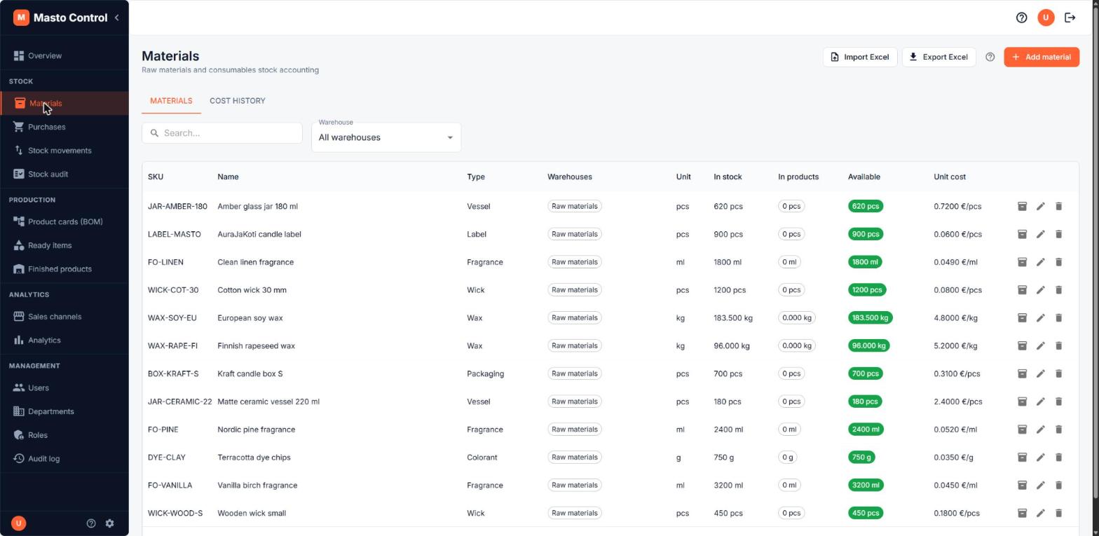Delete the Clean linen fragrance row
Image resolution: width=1099 pixels, height=536 pixels.
(x=1058, y=262)
